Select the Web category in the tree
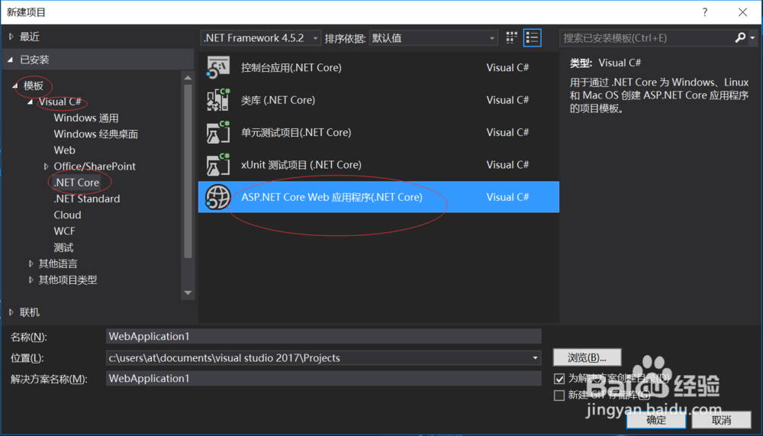This screenshot has width=763, height=436. (64, 150)
